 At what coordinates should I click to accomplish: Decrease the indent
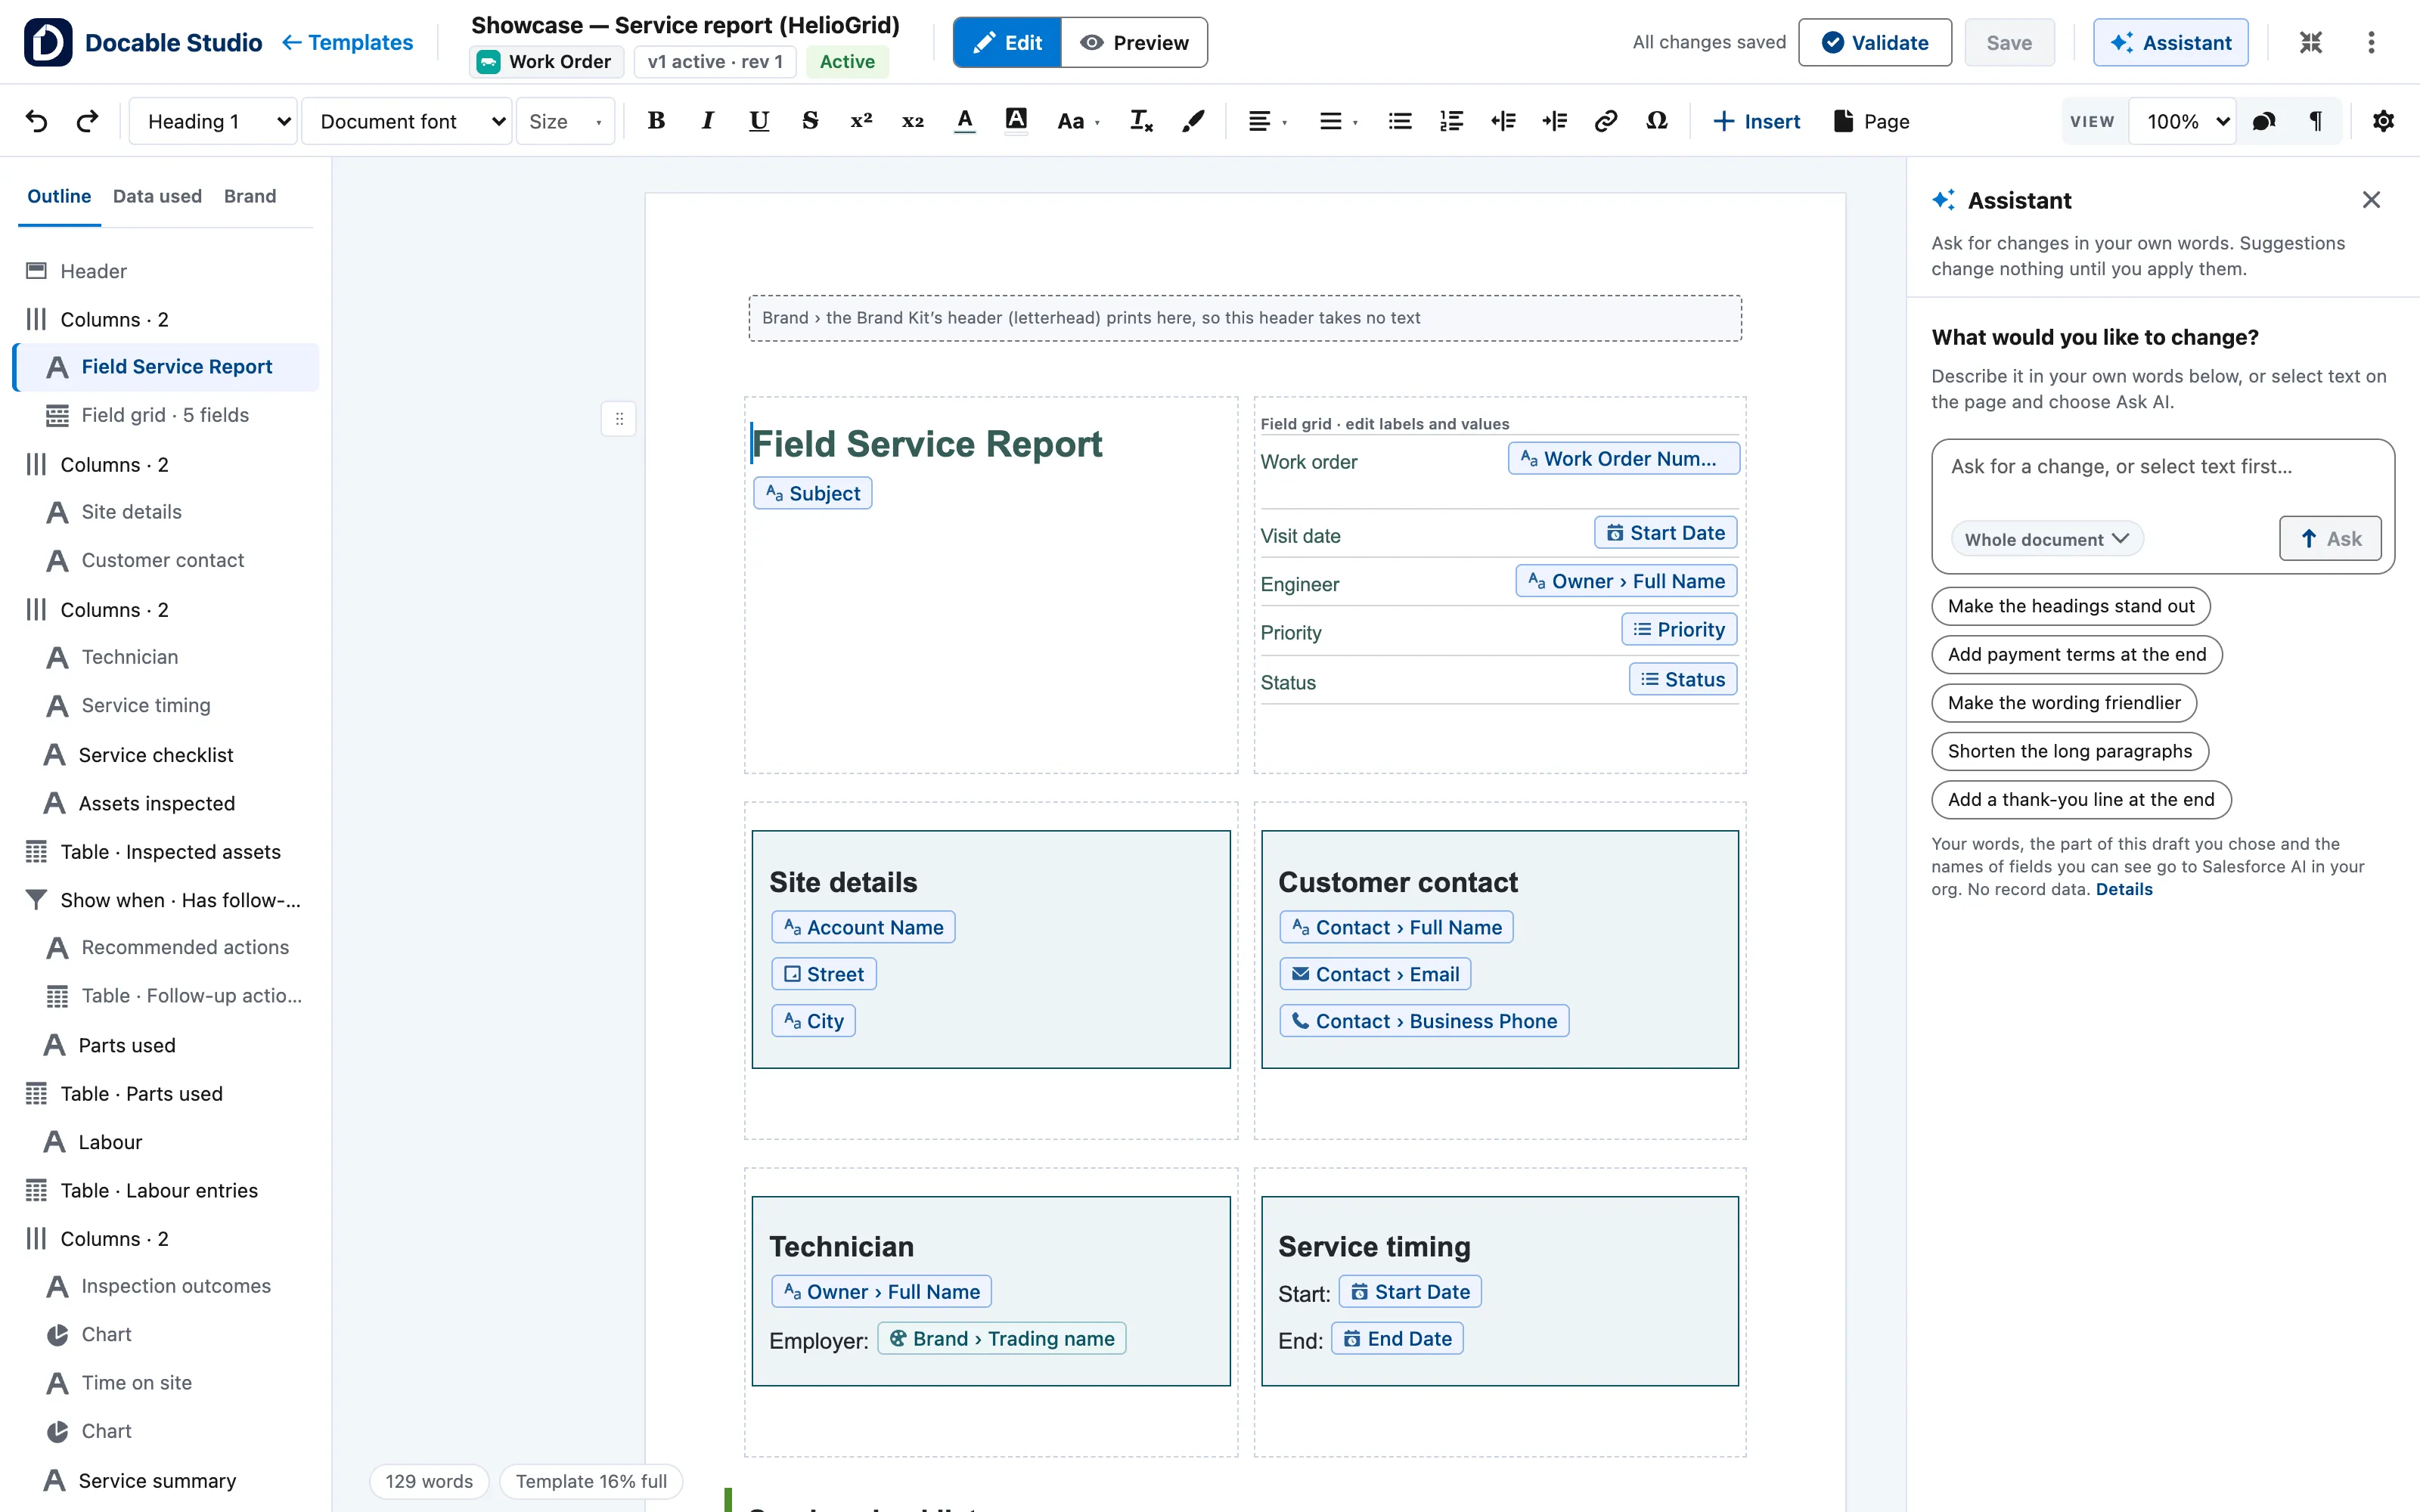coord(1503,121)
